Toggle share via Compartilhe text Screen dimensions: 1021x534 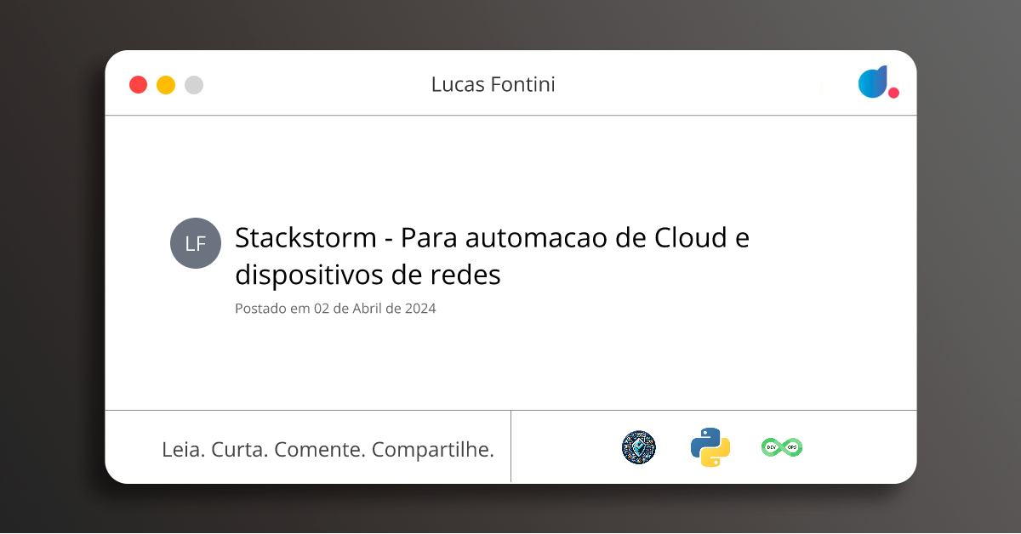pyautogui.click(x=434, y=449)
